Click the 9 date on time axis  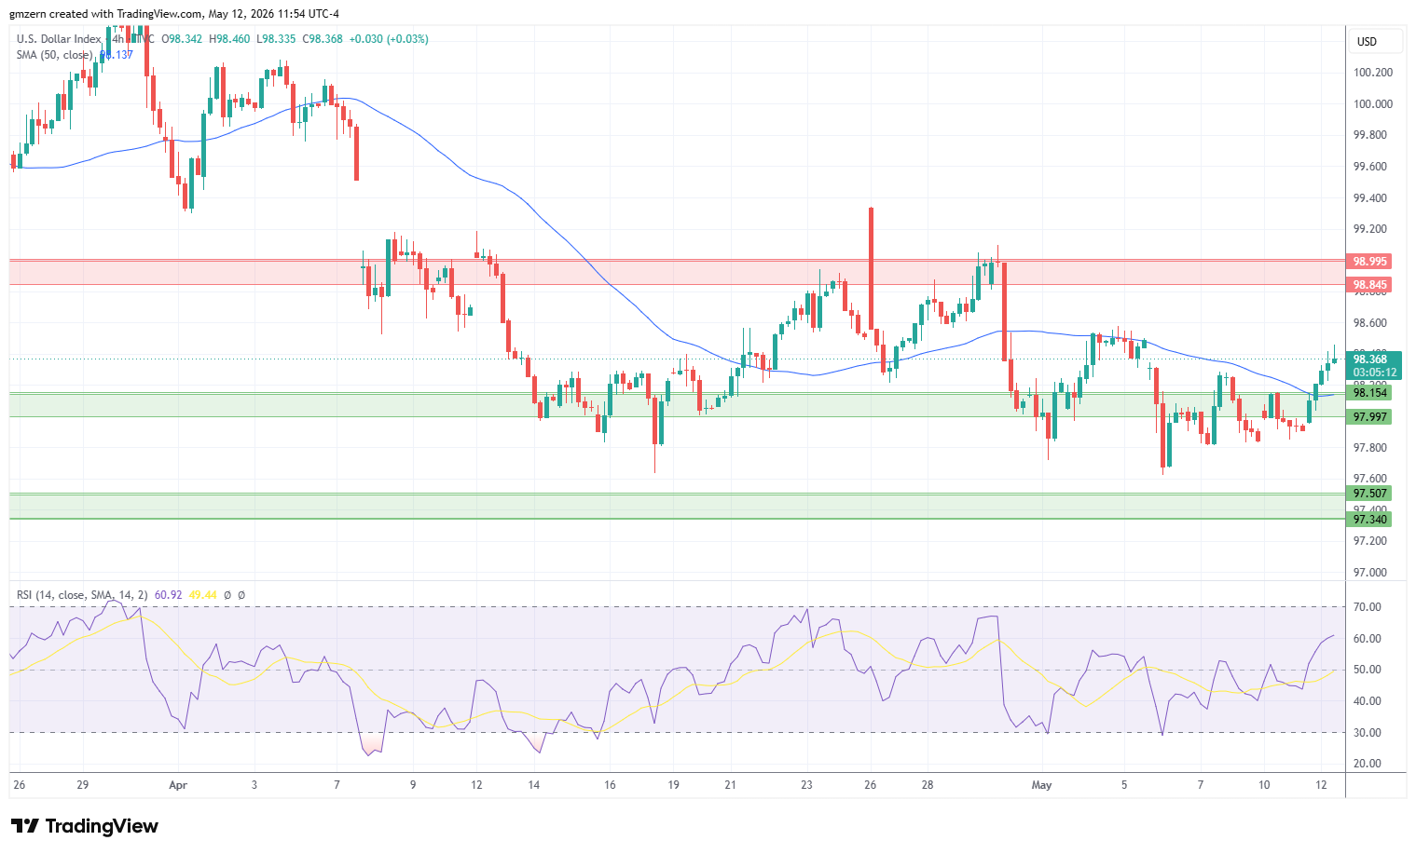point(413,785)
